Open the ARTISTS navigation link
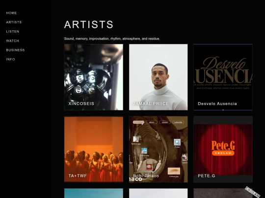 click(x=14, y=22)
